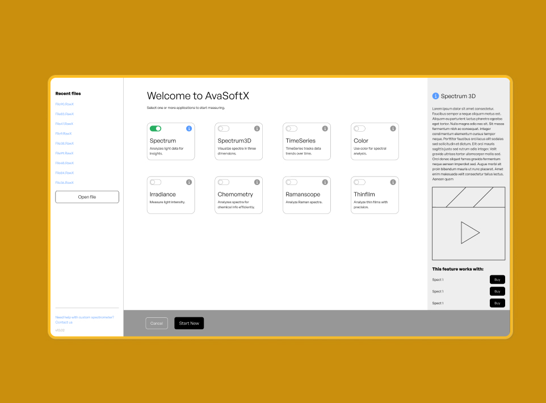The image size is (546, 403).
Task: Click the info icon on Spectrum3D card
Action: [257, 128]
